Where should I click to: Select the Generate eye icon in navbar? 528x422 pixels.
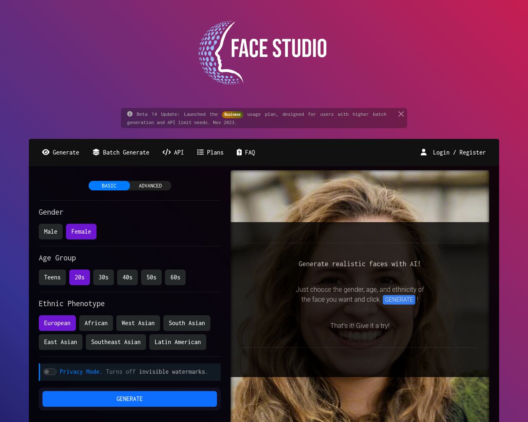[x=46, y=152]
